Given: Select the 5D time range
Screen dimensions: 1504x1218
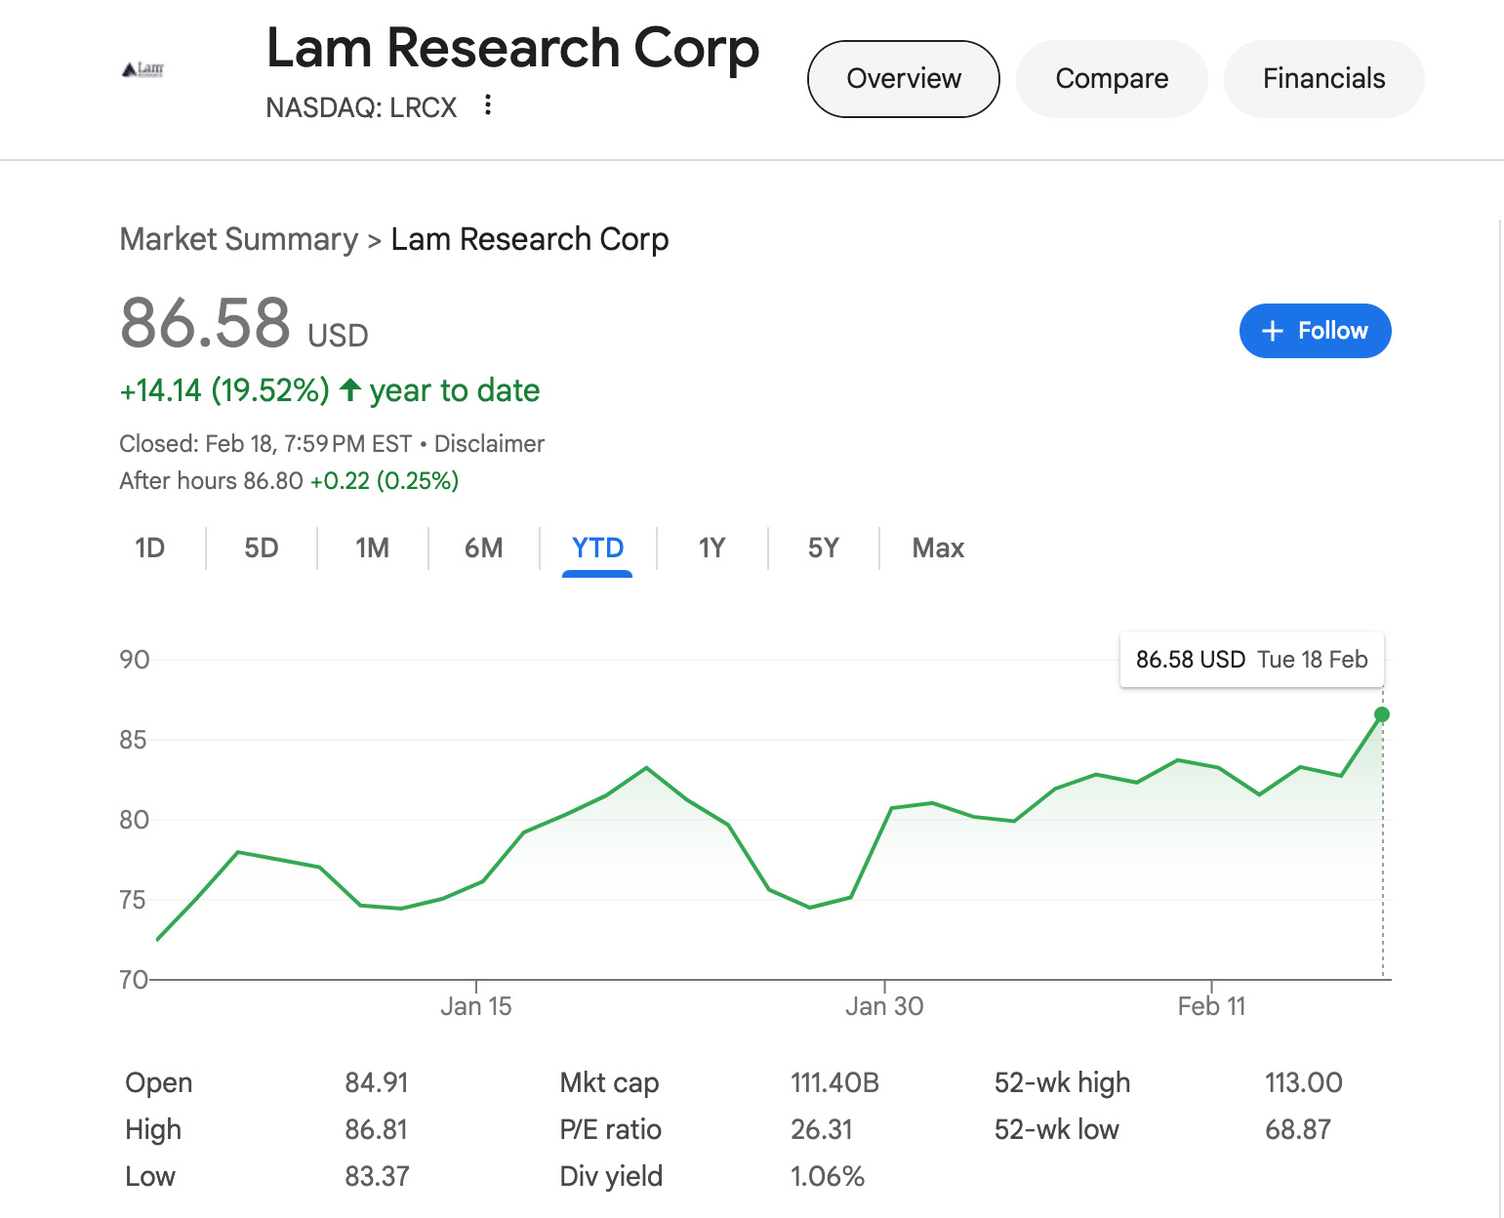Looking at the screenshot, I should [262, 548].
